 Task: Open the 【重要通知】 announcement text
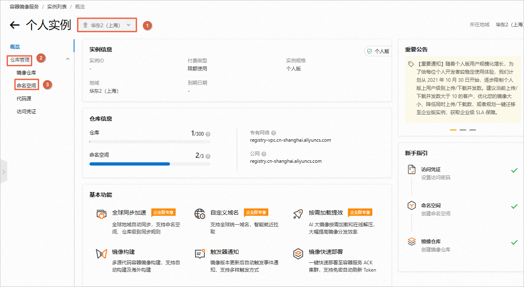point(467,88)
